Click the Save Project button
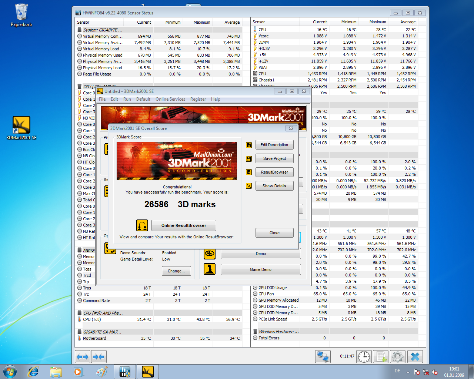Screen dimensions: 474x379 [x=274, y=158]
